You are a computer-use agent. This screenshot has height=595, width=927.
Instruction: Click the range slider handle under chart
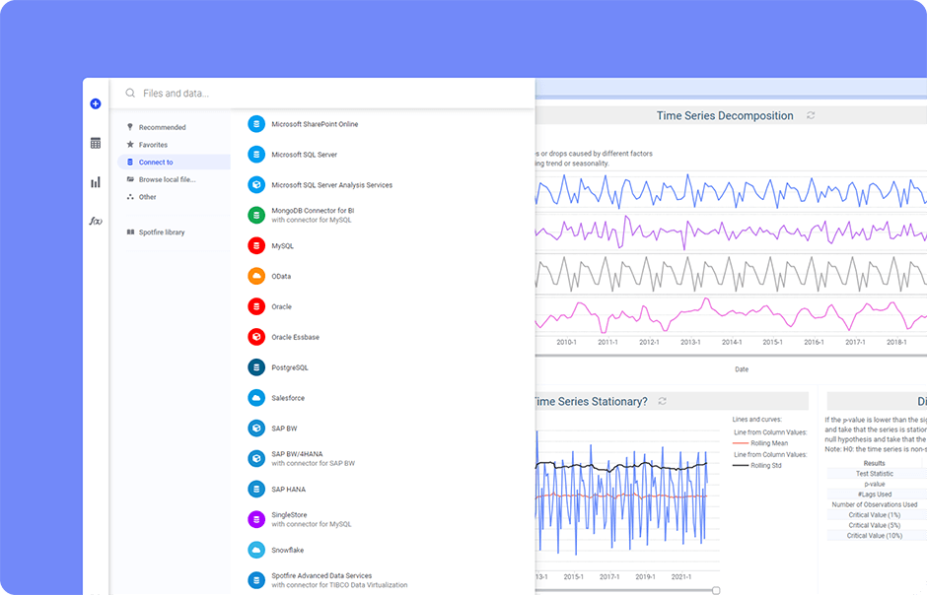pyautogui.click(x=716, y=590)
